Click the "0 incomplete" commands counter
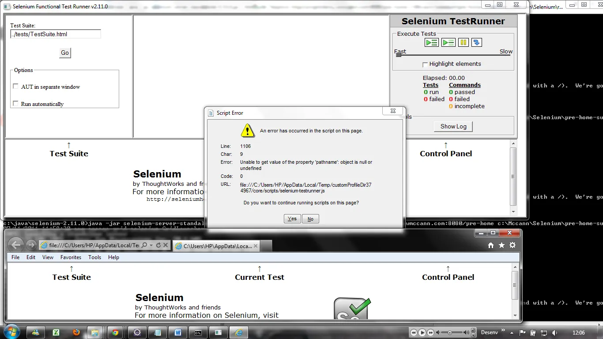 (x=467, y=106)
